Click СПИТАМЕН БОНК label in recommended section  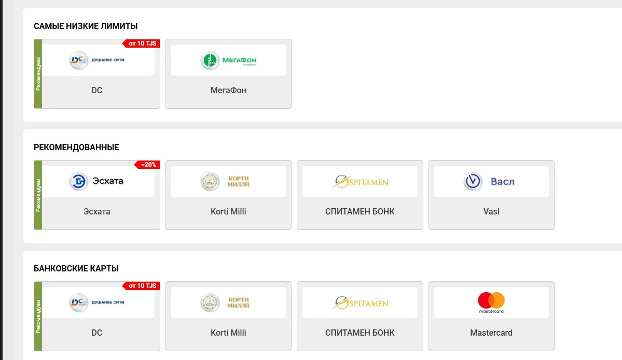(360, 211)
